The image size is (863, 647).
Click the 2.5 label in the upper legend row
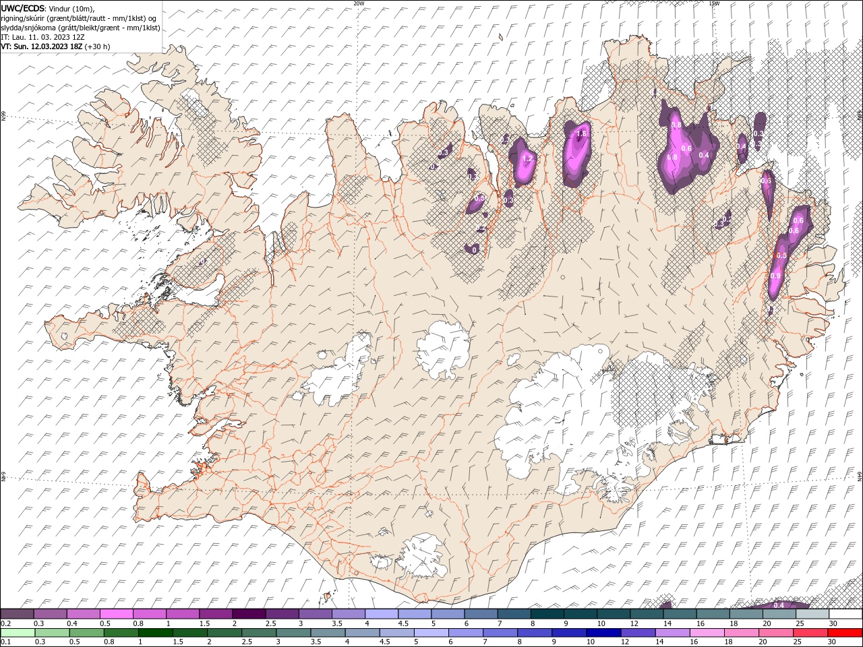pos(270,623)
